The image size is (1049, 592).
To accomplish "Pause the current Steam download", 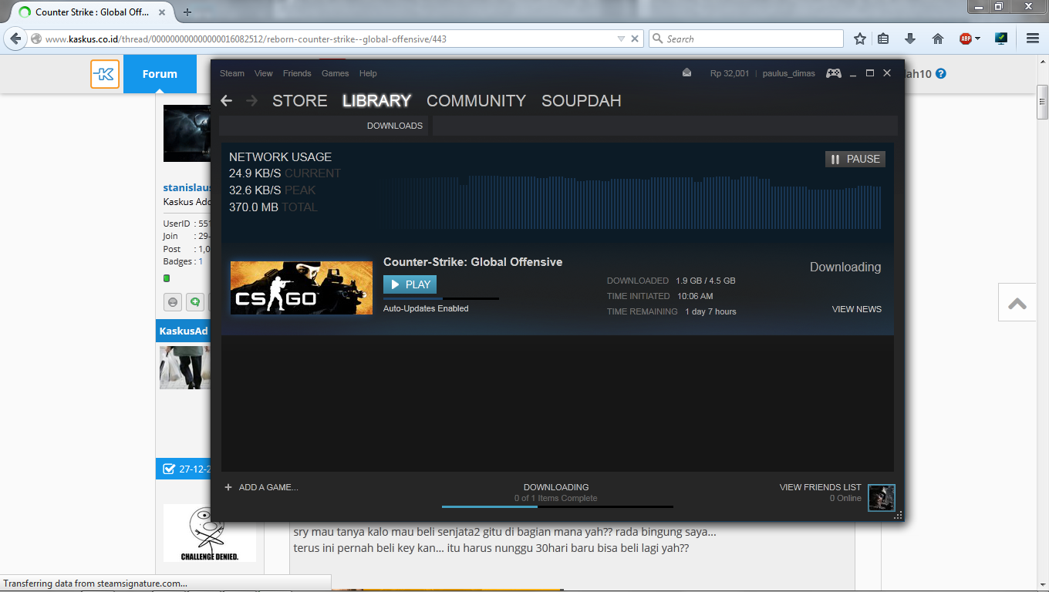I will [855, 159].
